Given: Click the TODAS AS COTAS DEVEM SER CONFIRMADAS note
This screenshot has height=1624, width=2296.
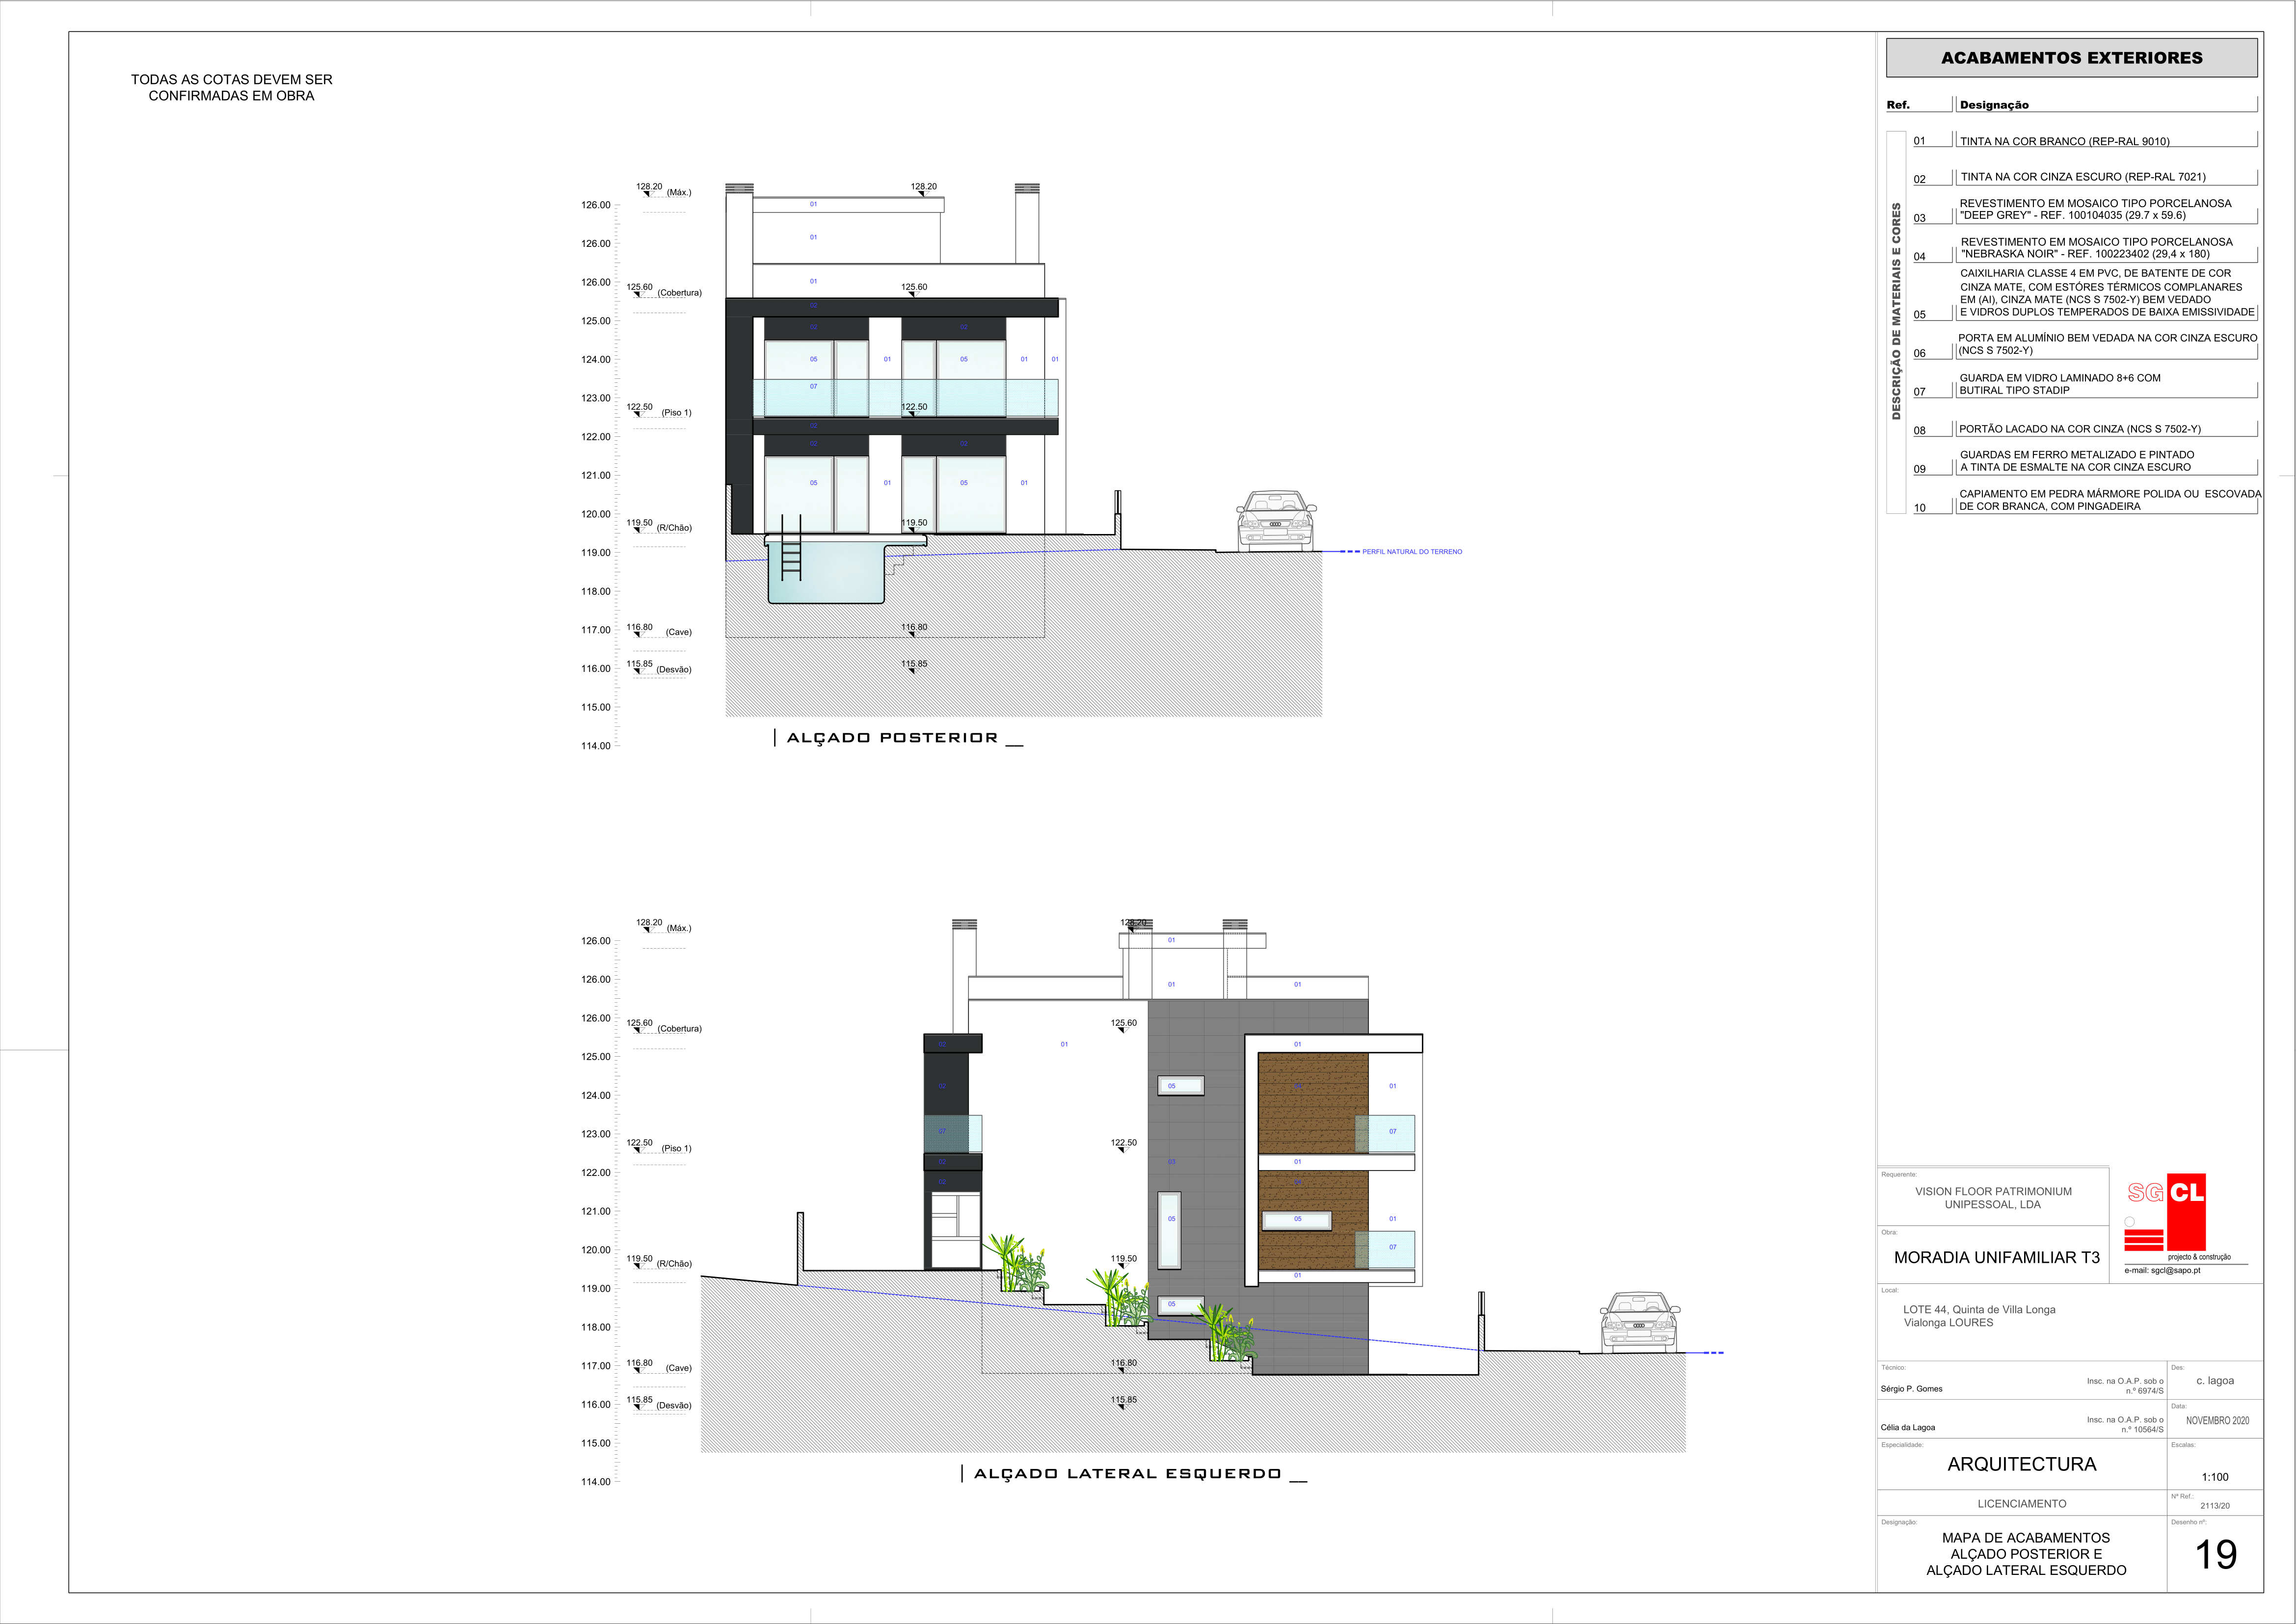Looking at the screenshot, I should 232,88.
